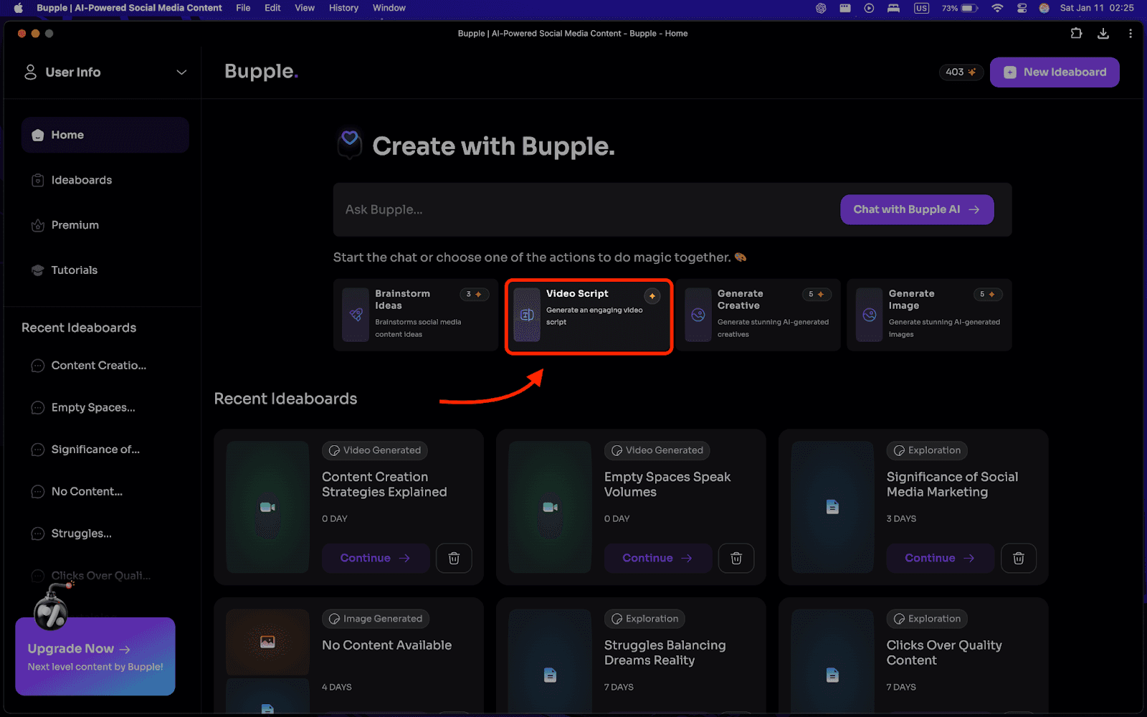Open the Apple menu
This screenshot has height=717, width=1147.
click(19, 8)
